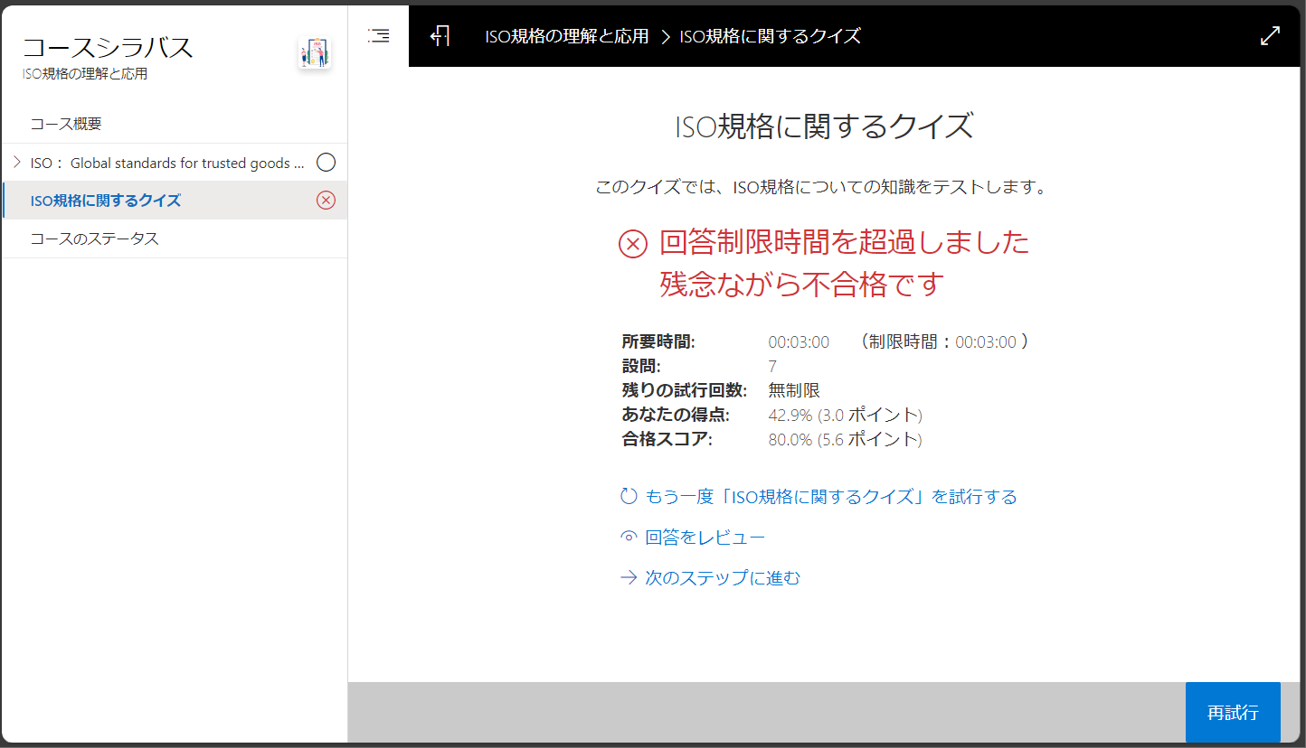
Task: Click the course thumbnail image in syllabus header
Action: (314, 53)
